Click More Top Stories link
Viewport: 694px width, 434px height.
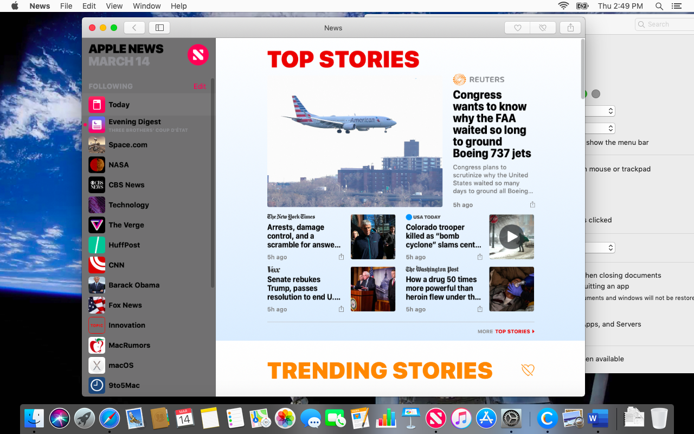coord(506,331)
